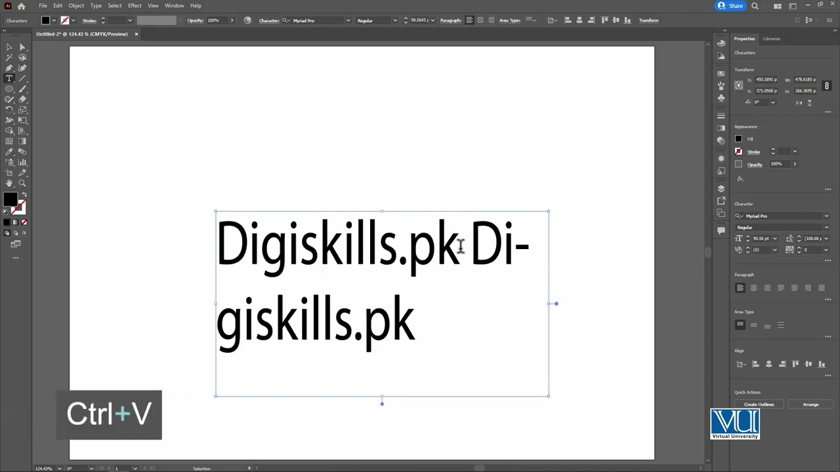
Task: Click Create Outlines quick action
Action: point(759,404)
